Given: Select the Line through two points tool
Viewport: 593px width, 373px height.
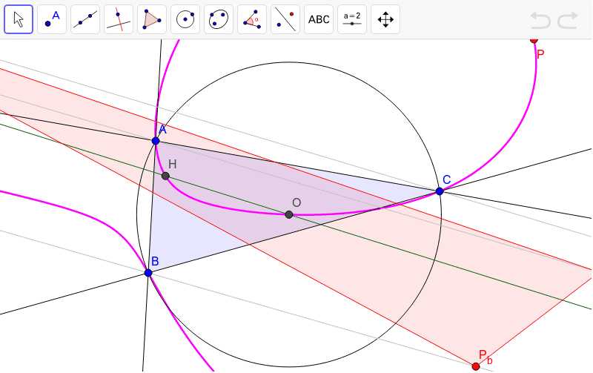Looking at the screenshot, I should 85,19.
